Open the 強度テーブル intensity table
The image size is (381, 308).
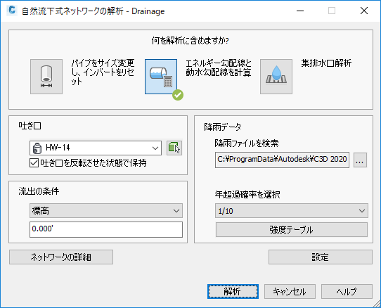click(x=292, y=230)
